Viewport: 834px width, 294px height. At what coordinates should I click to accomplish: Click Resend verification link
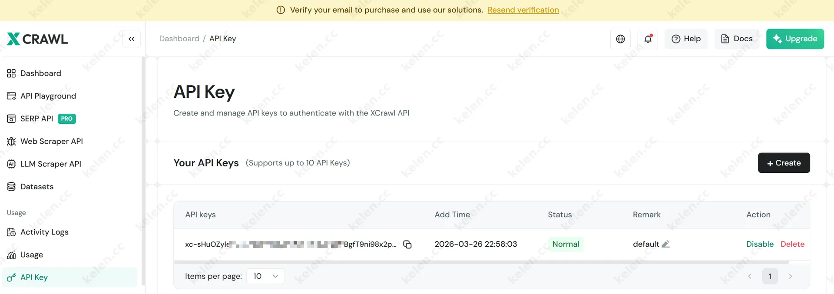click(523, 10)
